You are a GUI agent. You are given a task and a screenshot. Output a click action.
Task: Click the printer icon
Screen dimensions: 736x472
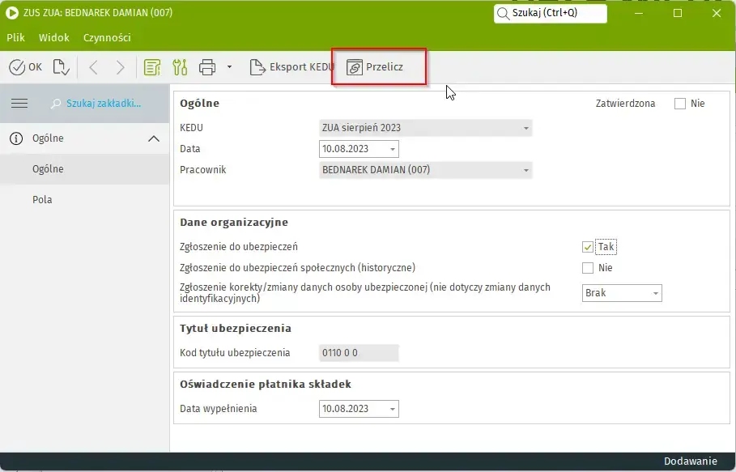[x=207, y=67]
